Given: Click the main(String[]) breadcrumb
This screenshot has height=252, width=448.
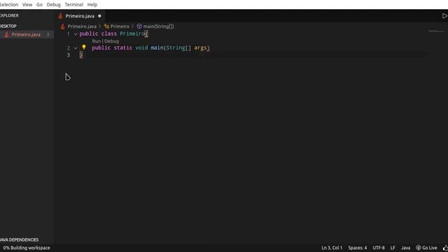Looking at the screenshot, I should [158, 27].
